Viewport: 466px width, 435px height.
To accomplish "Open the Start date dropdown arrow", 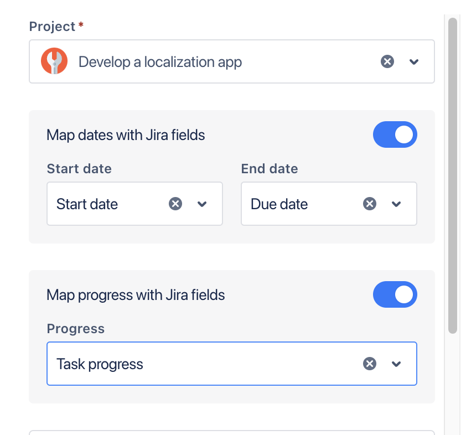I will point(202,204).
